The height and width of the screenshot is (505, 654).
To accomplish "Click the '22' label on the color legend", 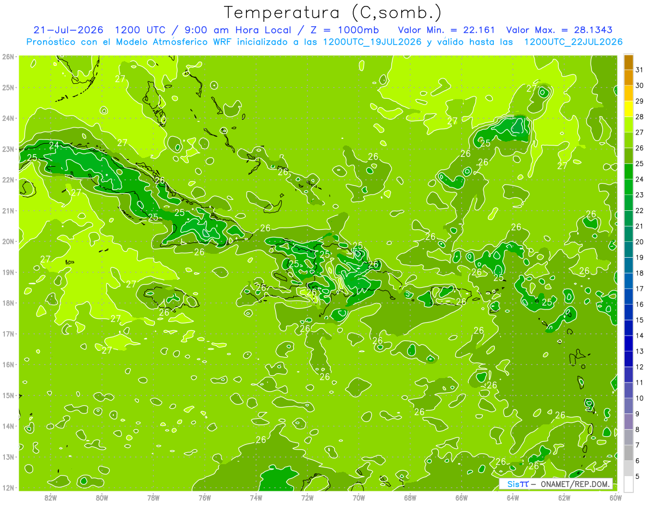I will [x=639, y=211].
